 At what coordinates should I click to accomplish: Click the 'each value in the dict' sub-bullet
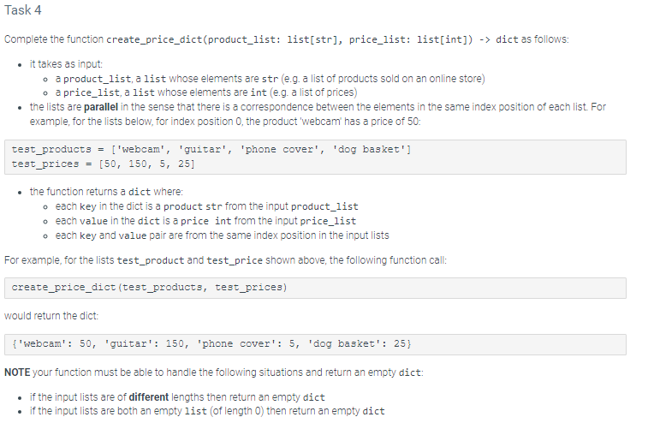click(x=205, y=221)
